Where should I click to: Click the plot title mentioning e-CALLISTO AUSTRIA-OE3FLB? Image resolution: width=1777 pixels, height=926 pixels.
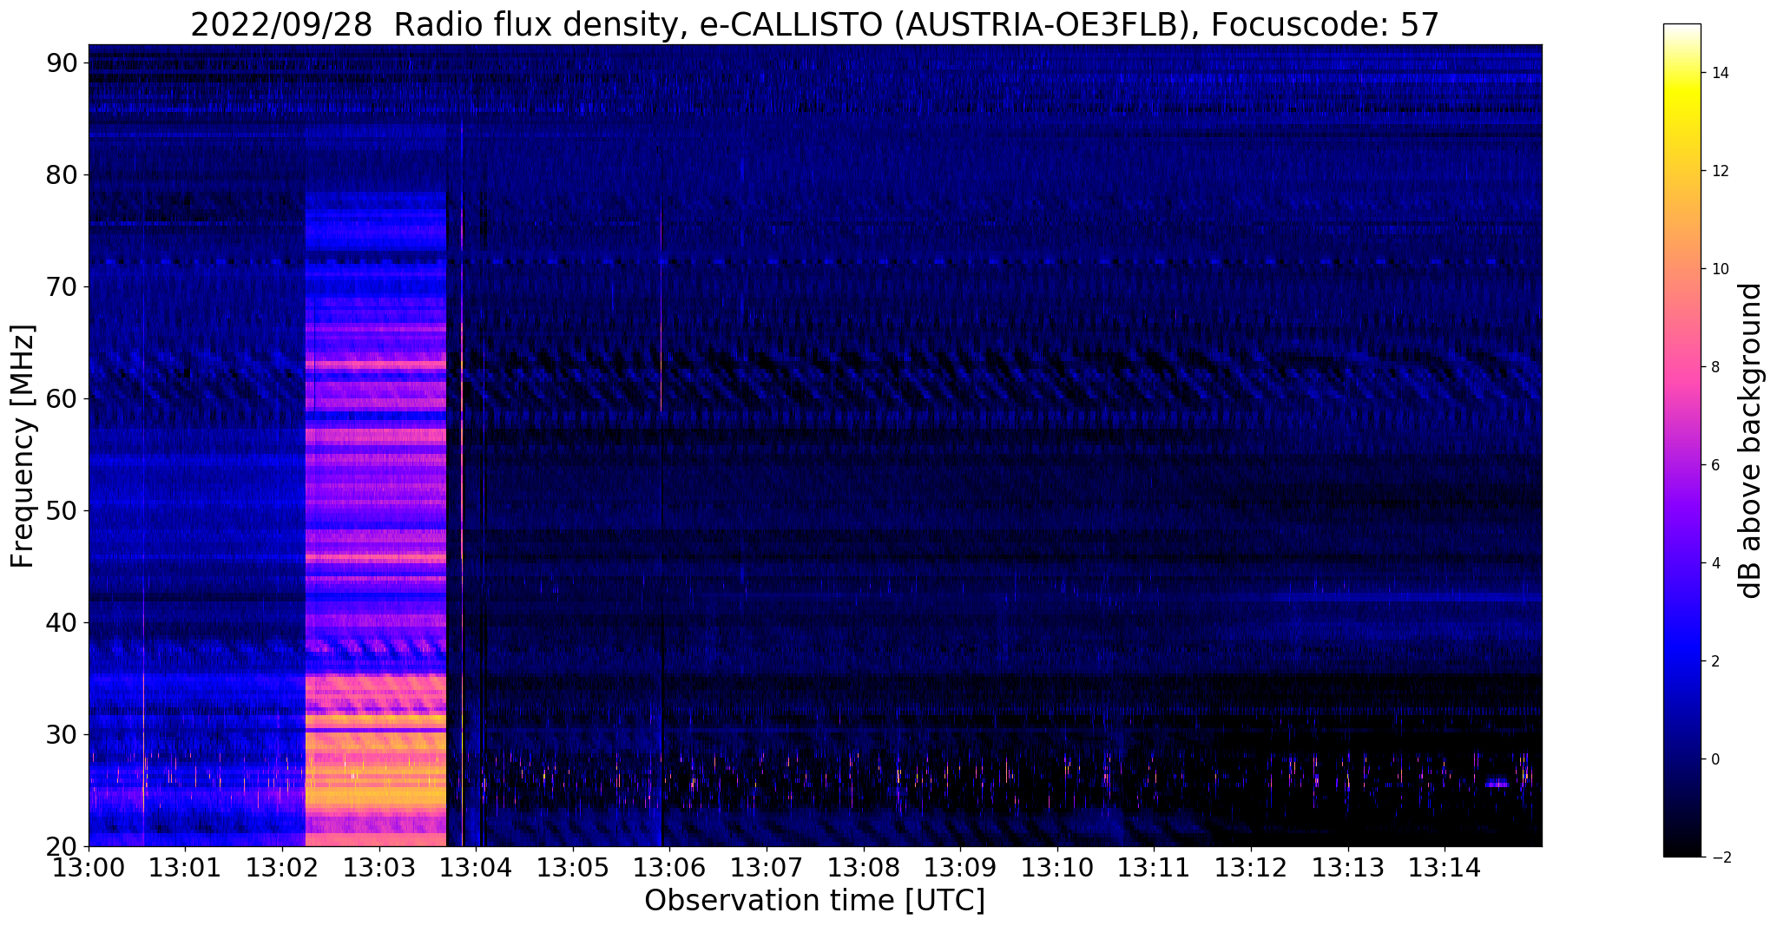815,25
